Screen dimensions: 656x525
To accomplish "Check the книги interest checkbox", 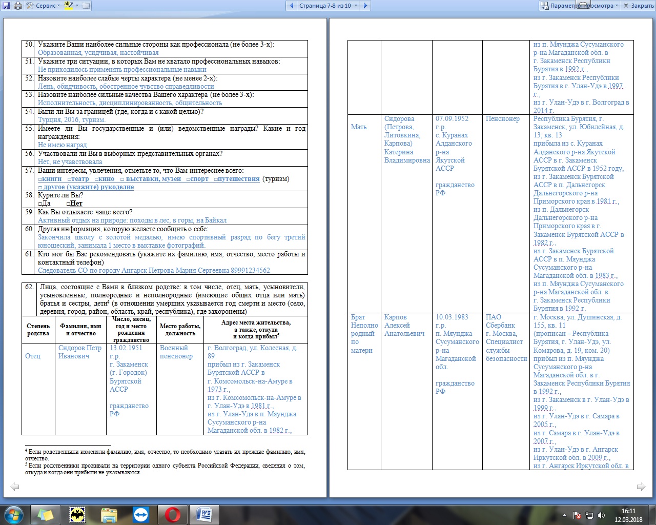I will (x=40, y=179).
